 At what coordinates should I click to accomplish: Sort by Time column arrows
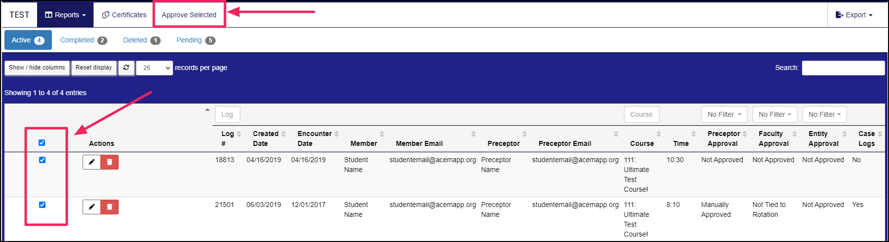694,134
